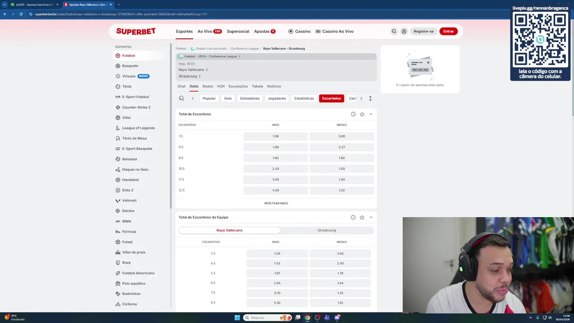Open the user account icon in the header
Viewport: 574px width, 323px height.
[x=404, y=31]
